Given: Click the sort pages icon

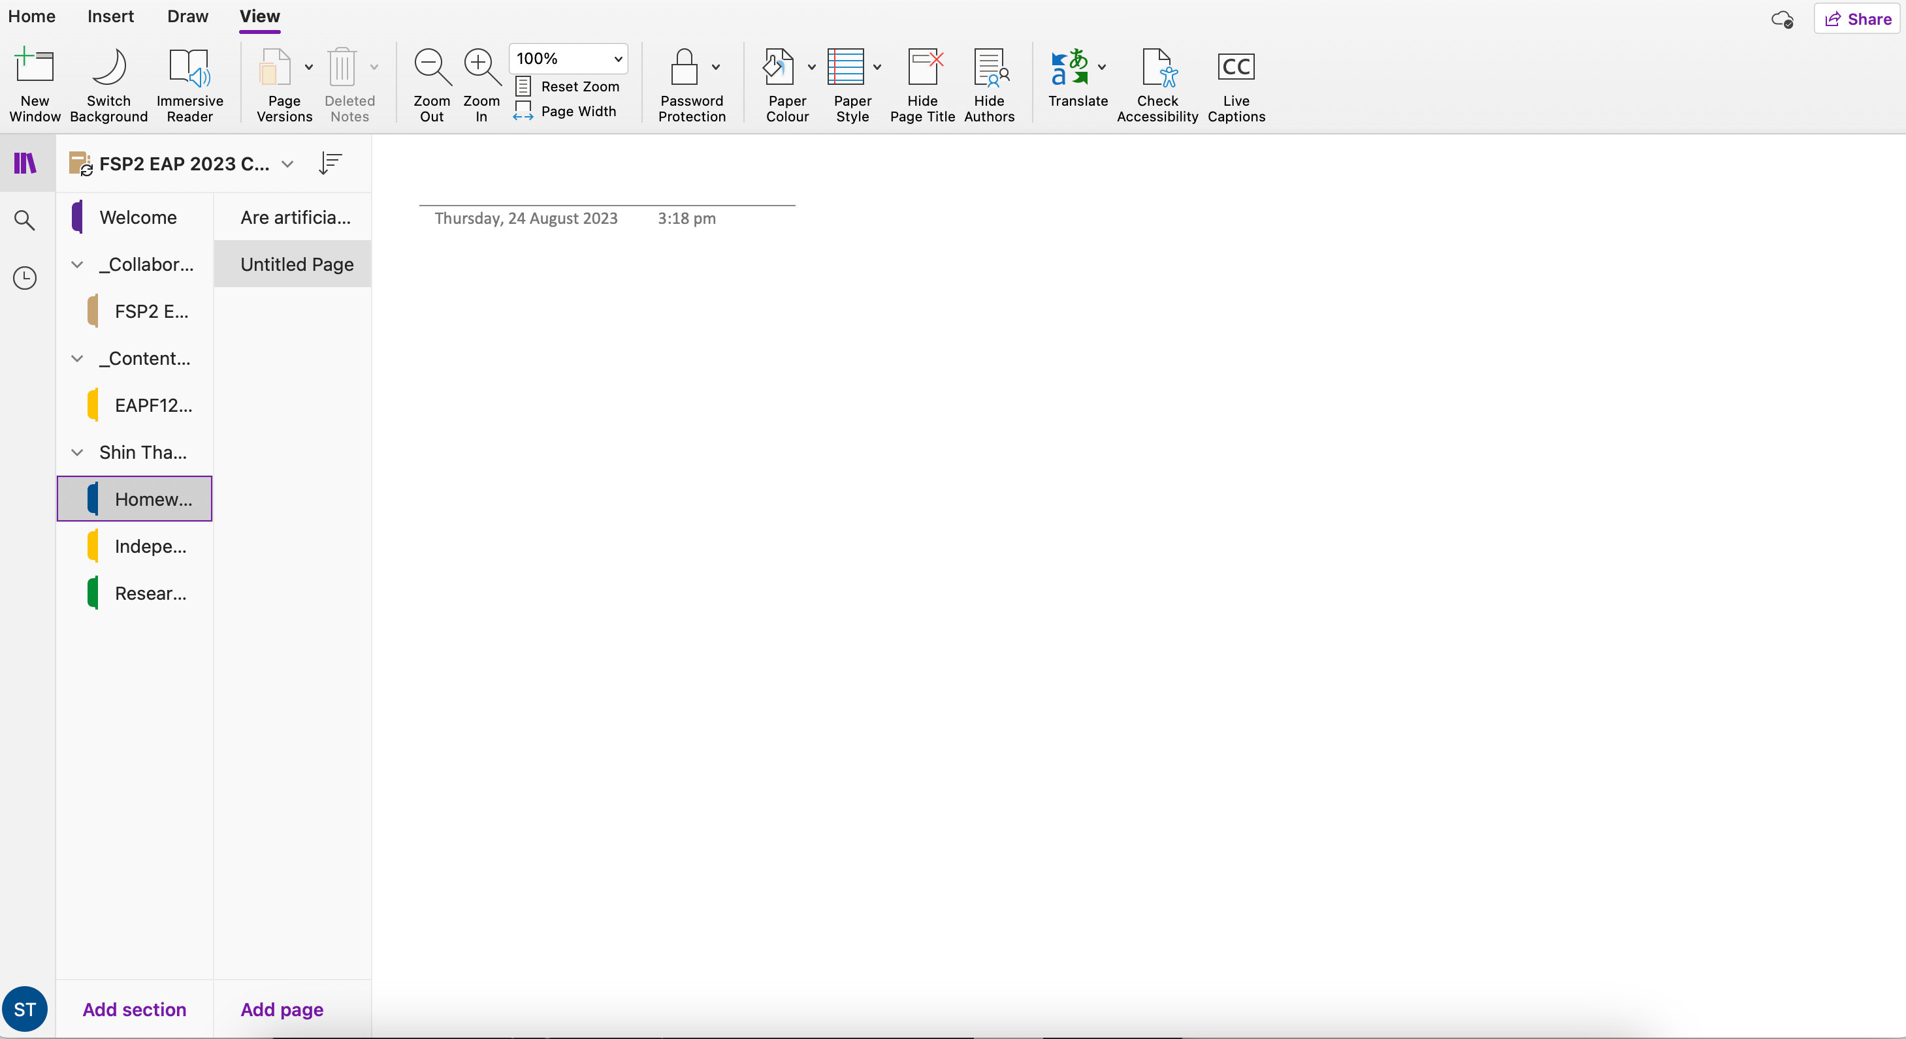Looking at the screenshot, I should click(x=330, y=163).
